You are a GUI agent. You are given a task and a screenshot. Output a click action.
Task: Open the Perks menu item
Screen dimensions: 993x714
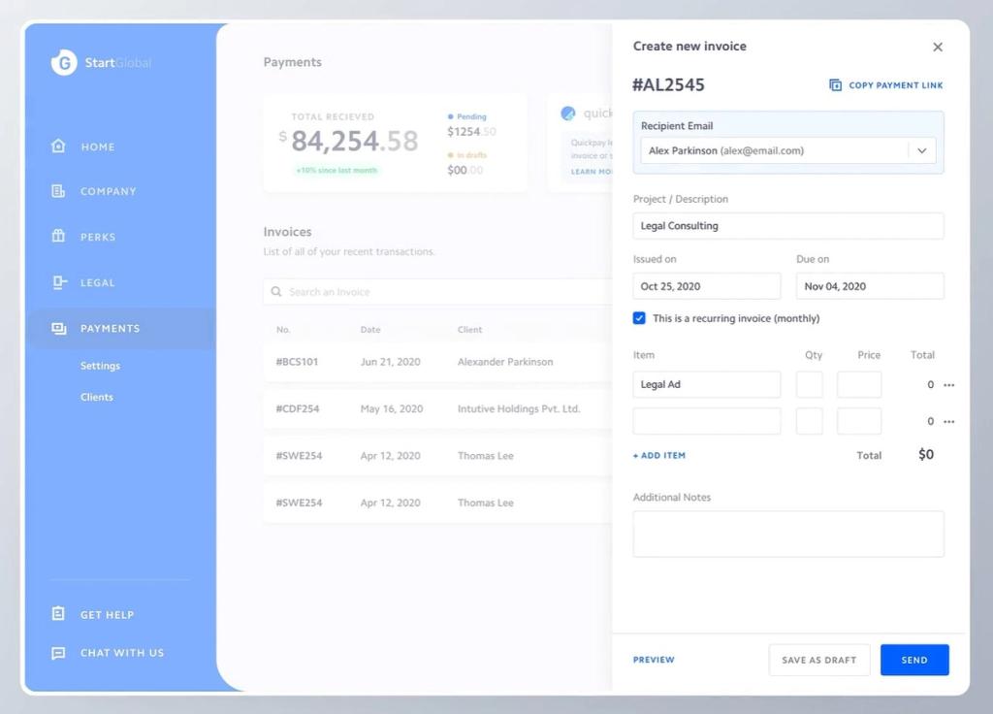pos(98,237)
